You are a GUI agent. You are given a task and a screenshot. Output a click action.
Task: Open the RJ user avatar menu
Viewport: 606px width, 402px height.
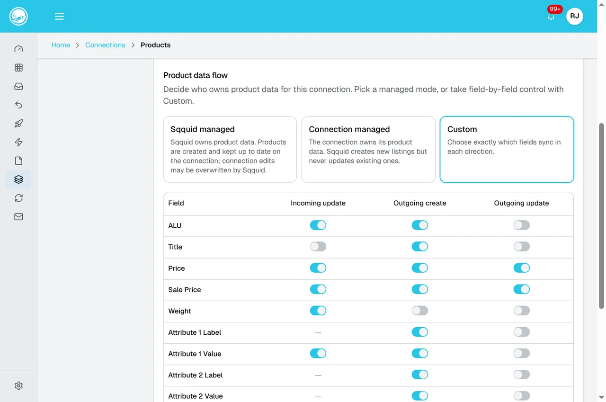click(x=574, y=16)
